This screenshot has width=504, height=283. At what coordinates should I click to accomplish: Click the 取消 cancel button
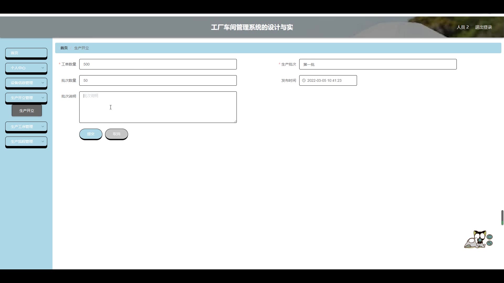click(116, 134)
